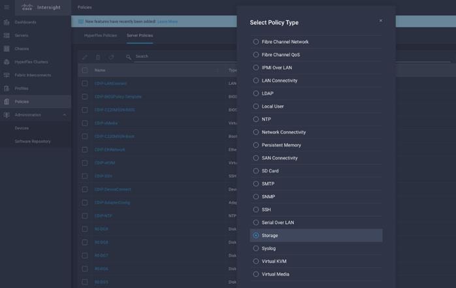The height and width of the screenshot is (288, 456).
Task: Switch to the Server Policies tab
Action: tap(140, 35)
